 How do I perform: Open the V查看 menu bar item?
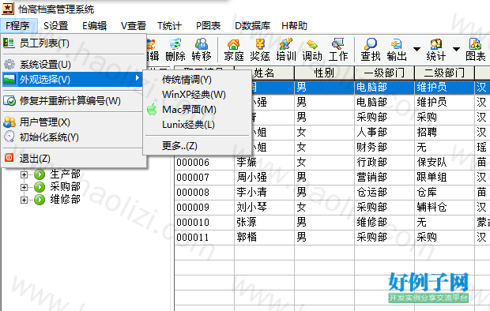pos(134,25)
